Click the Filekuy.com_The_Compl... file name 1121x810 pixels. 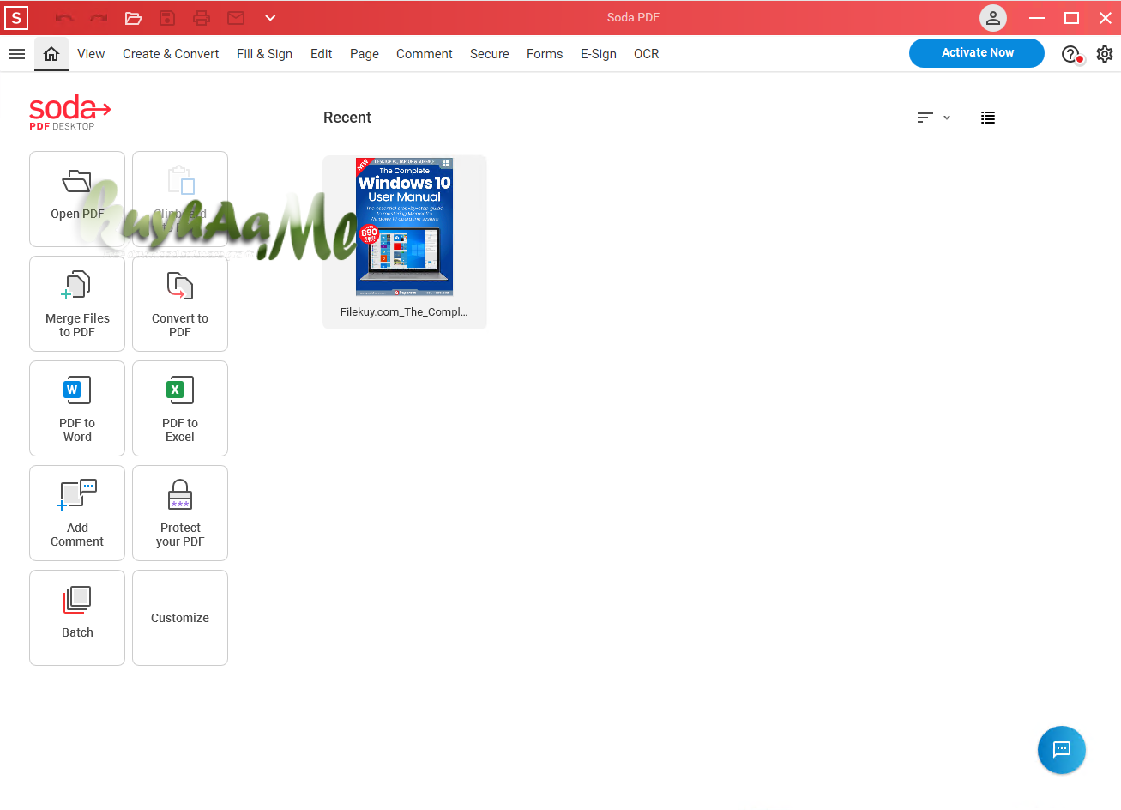[404, 312]
